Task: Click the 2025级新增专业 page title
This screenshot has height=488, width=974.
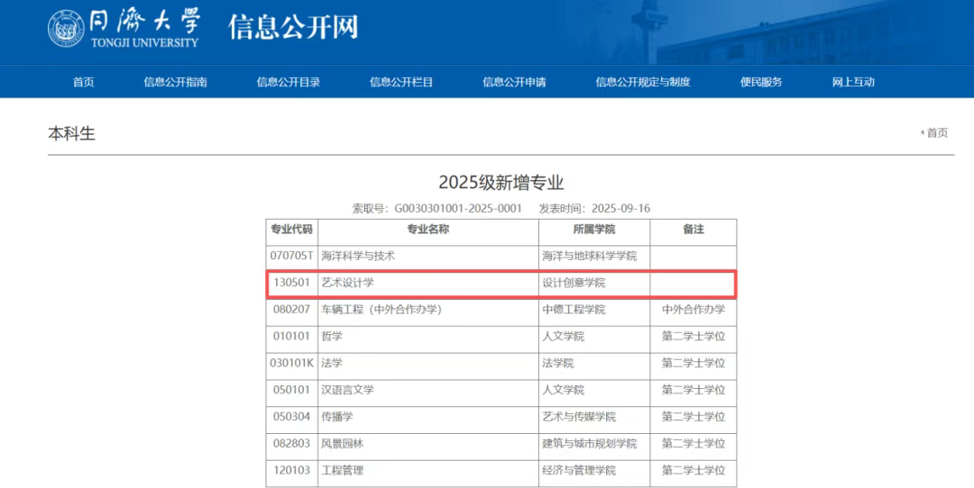Action: (501, 183)
